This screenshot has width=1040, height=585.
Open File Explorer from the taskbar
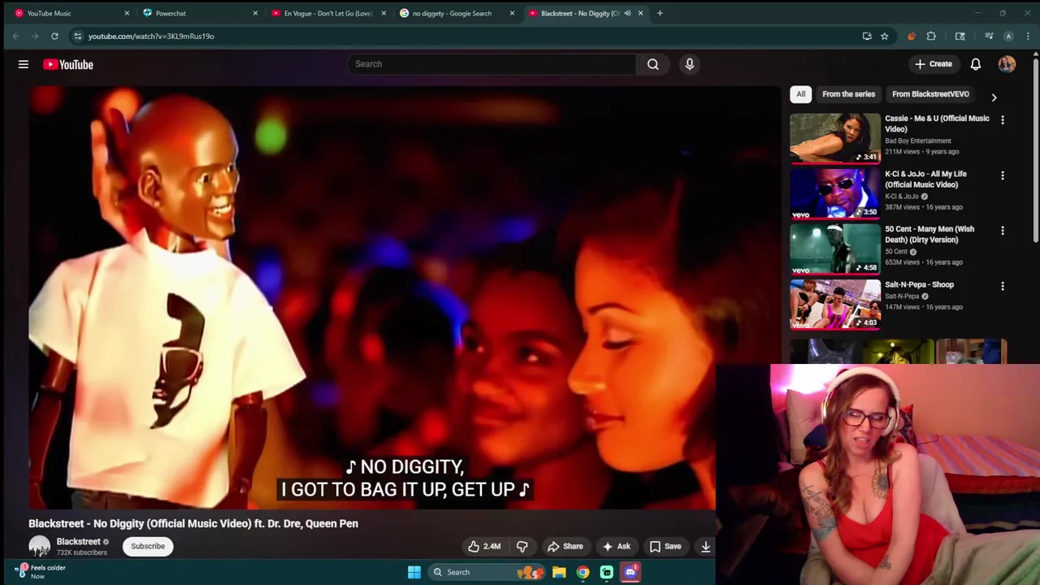click(559, 572)
